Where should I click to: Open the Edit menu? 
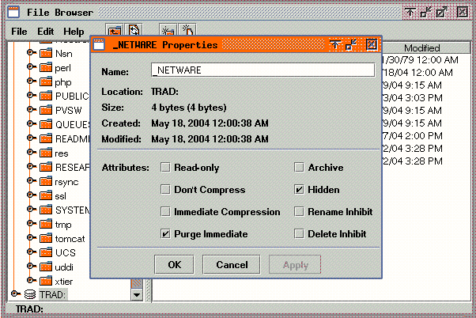coord(46,32)
